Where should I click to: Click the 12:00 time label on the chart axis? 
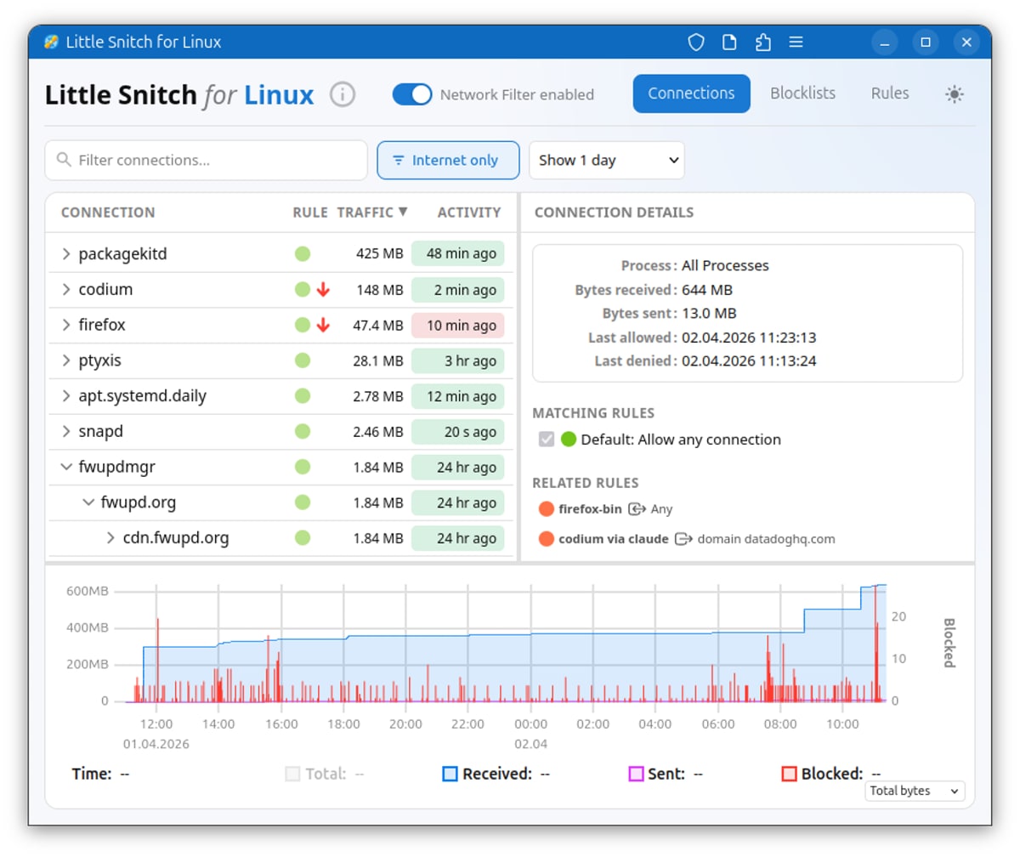pos(156,724)
